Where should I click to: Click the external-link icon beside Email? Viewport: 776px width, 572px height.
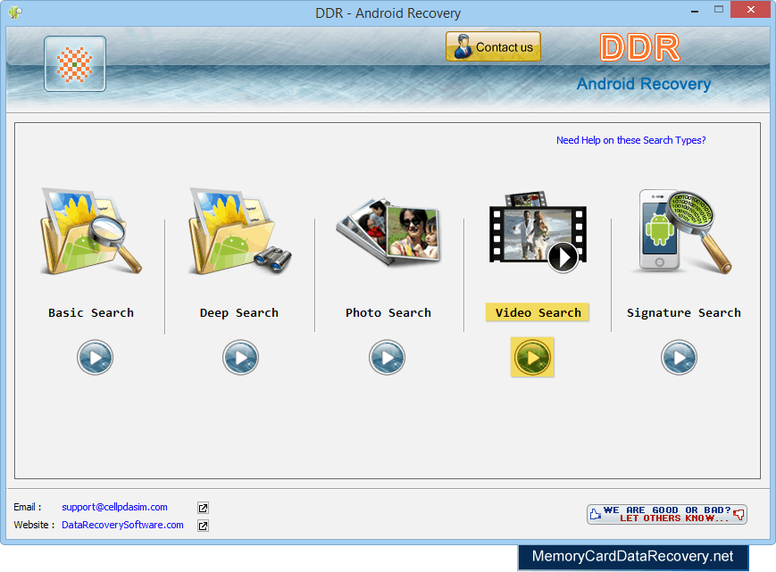tap(203, 508)
